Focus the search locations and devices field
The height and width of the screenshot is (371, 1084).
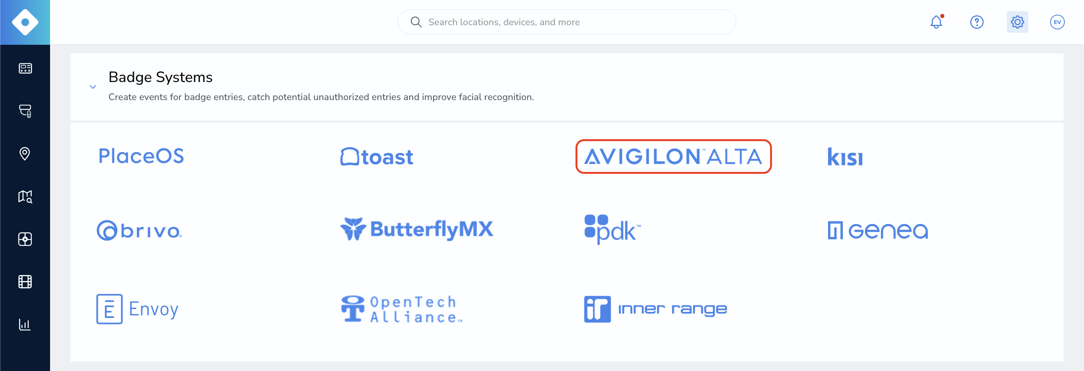click(x=566, y=22)
